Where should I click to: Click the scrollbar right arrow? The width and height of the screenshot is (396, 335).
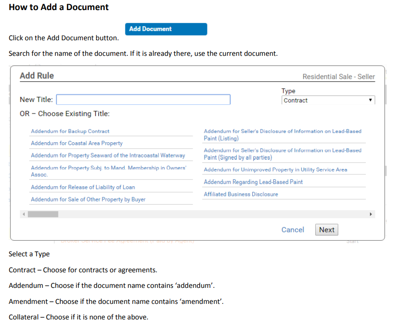(x=371, y=214)
